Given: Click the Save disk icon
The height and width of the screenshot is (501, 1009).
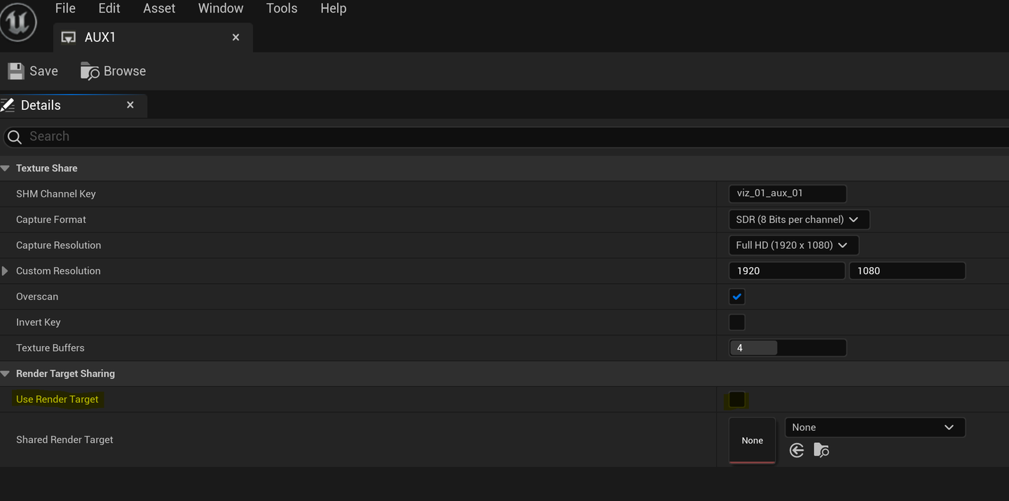Looking at the screenshot, I should tap(16, 71).
